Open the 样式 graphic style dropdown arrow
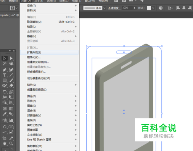This screenshot has width=193, height=151. pos(153,8)
